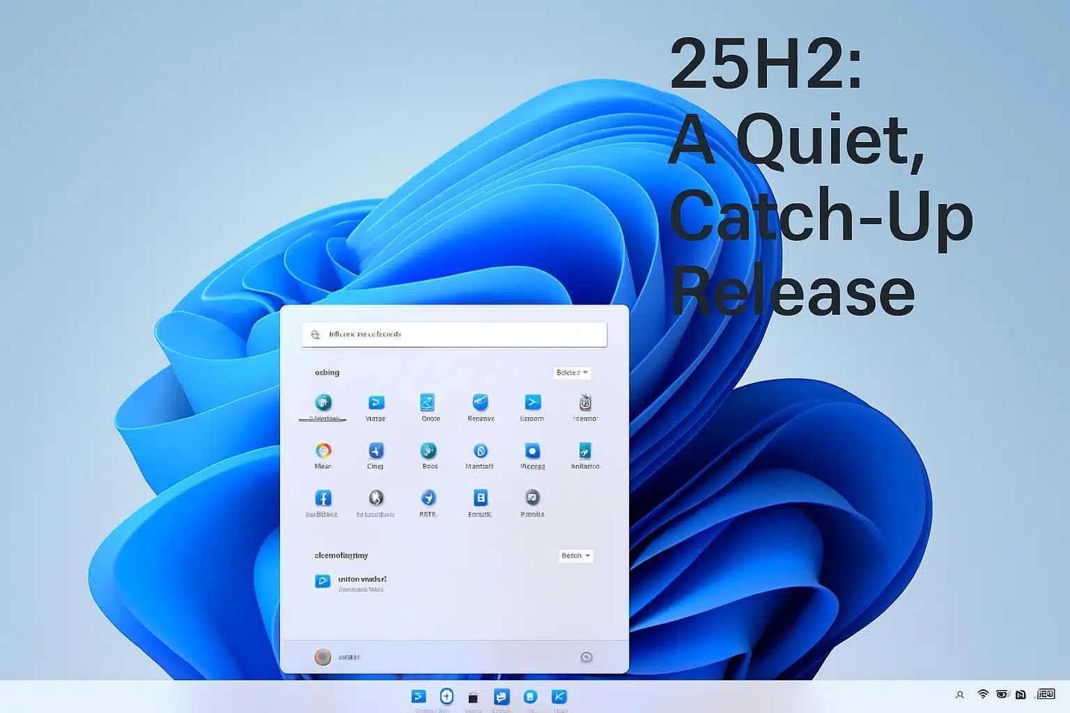
Task: Open the blue square white-dot pinned app
Action: coord(533,450)
